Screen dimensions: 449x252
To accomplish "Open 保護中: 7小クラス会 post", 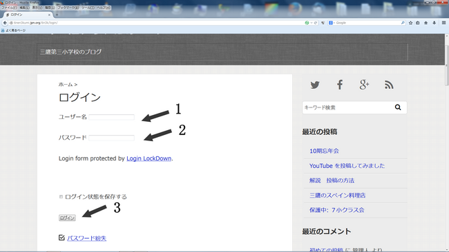I will click(x=337, y=210).
